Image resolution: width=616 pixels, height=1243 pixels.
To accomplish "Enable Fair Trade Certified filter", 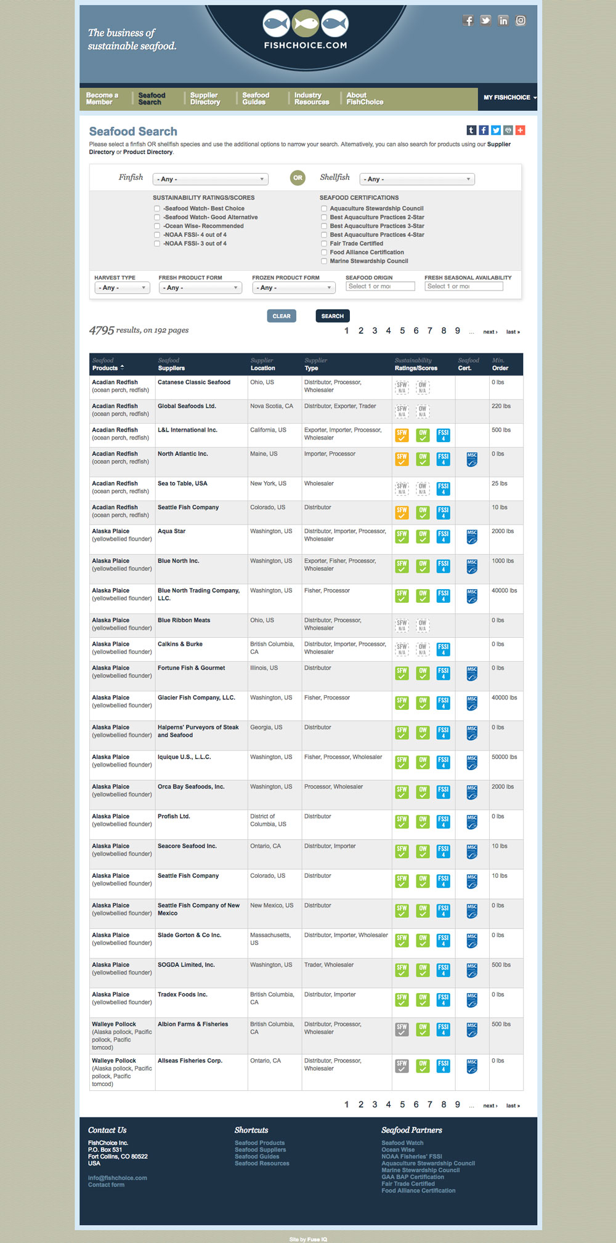I will [324, 244].
